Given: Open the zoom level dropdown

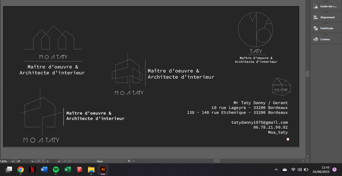Looking at the screenshot, I should point(13,161).
